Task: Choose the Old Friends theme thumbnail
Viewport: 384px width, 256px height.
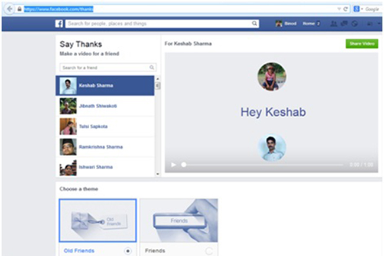Action: click(97, 221)
